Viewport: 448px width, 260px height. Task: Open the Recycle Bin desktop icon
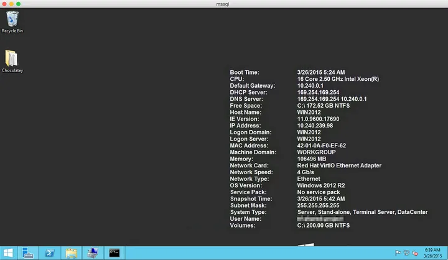[x=12, y=22]
